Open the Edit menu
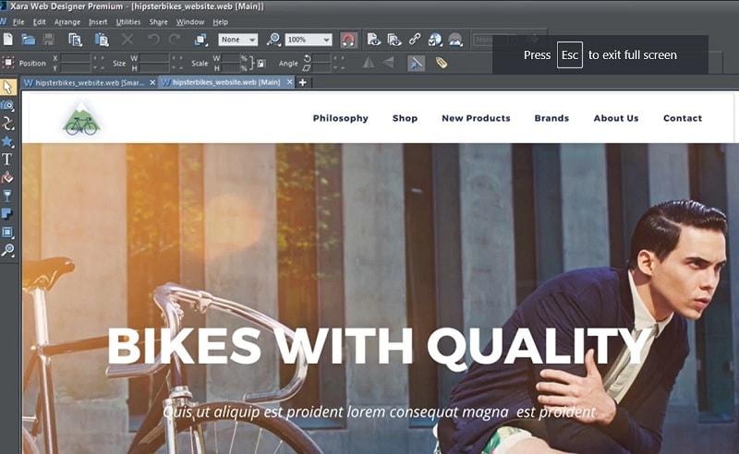The image size is (739, 454). pyautogui.click(x=39, y=22)
